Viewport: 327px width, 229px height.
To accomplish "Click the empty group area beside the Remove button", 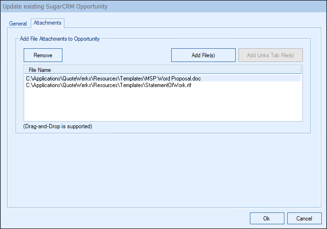I will tap(116, 55).
